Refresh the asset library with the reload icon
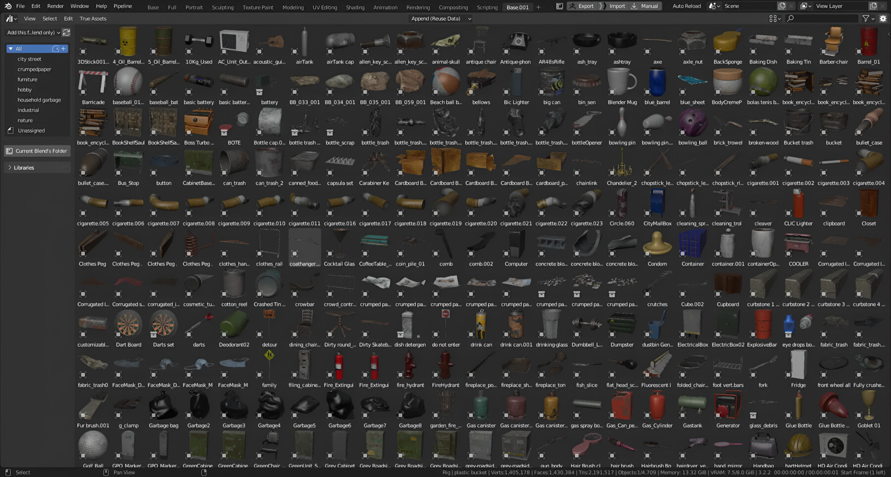 [x=66, y=33]
